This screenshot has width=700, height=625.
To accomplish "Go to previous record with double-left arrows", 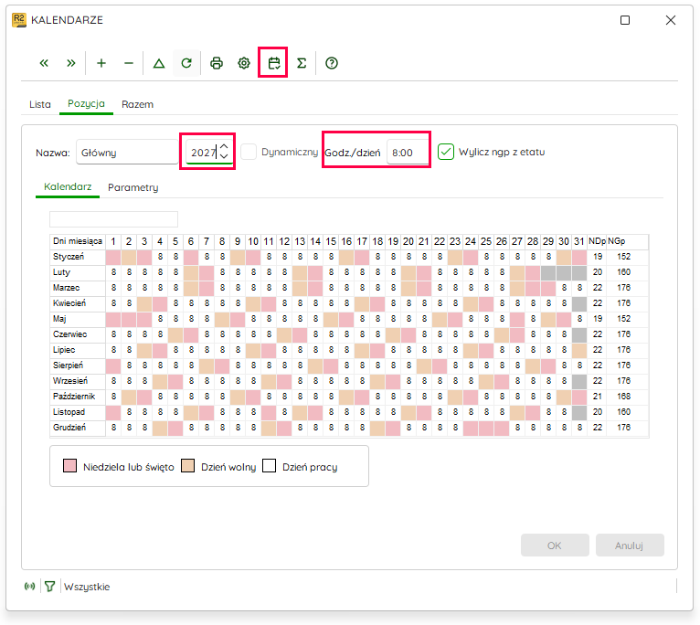I will [x=44, y=63].
